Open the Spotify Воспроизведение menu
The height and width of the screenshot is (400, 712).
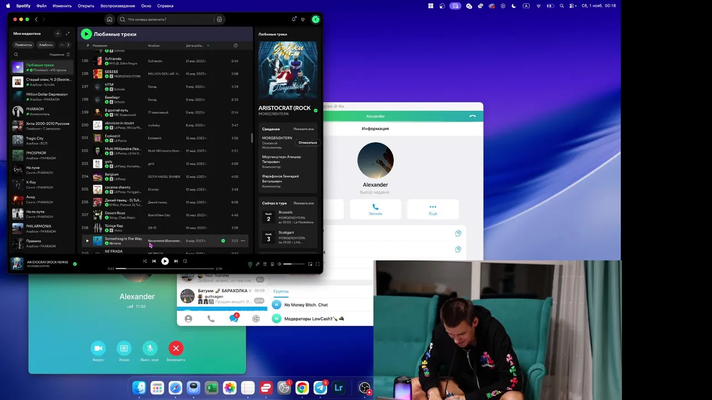click(x=118, y=6)
